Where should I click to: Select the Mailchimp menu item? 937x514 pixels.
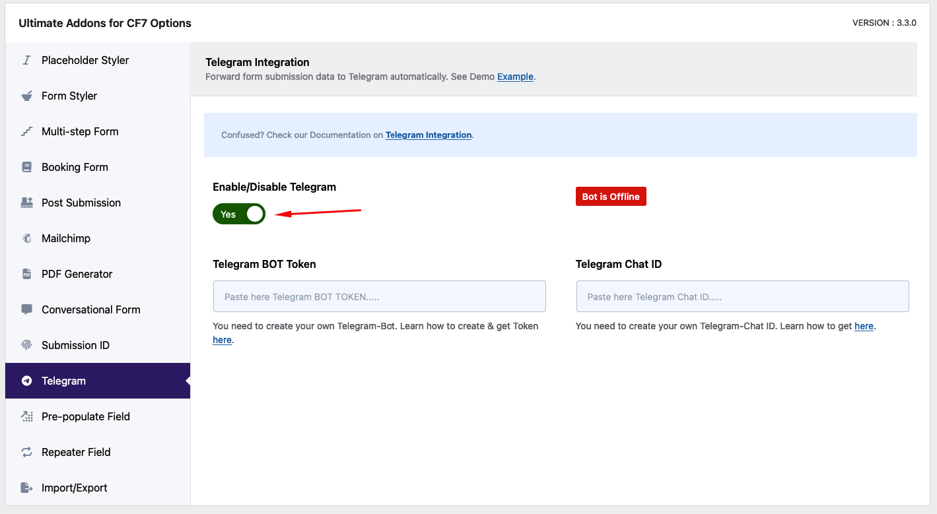(x=98, y=238)
